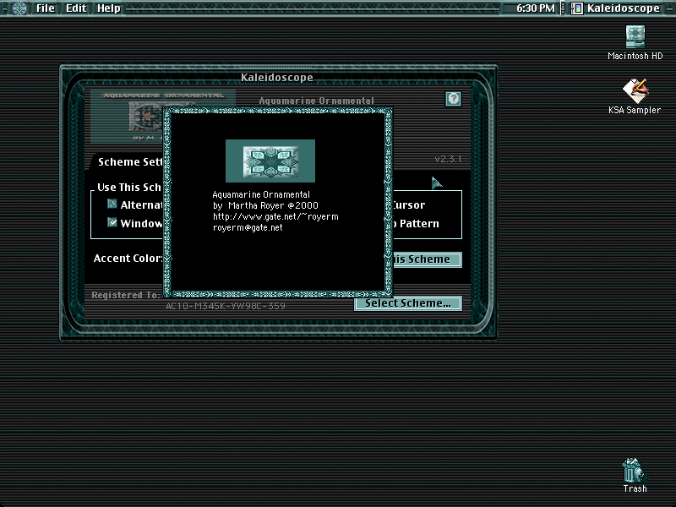Click 'Aquamarine Ornamental' title in about box
The width and height of the screenshot is (676, 507).
tap(261, 194)
